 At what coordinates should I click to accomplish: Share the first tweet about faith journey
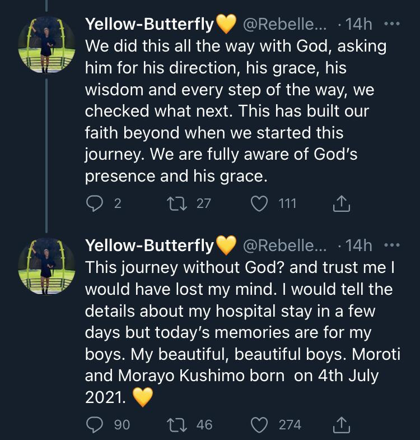[342, 204]
